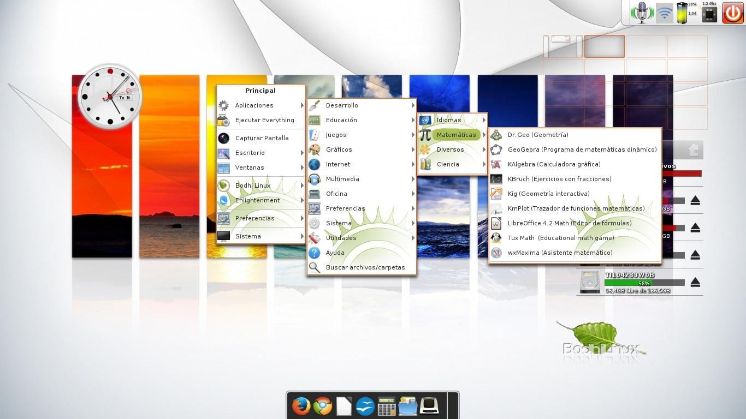Screen dimensions: 746x419
Task: Click the Enlightenment logo icon
Action: [x=223, y=200]
